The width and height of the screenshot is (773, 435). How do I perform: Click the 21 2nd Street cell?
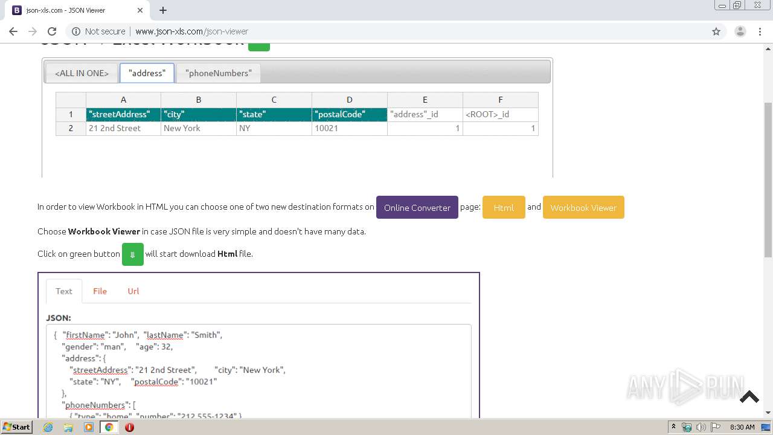(x=123, y=128)
